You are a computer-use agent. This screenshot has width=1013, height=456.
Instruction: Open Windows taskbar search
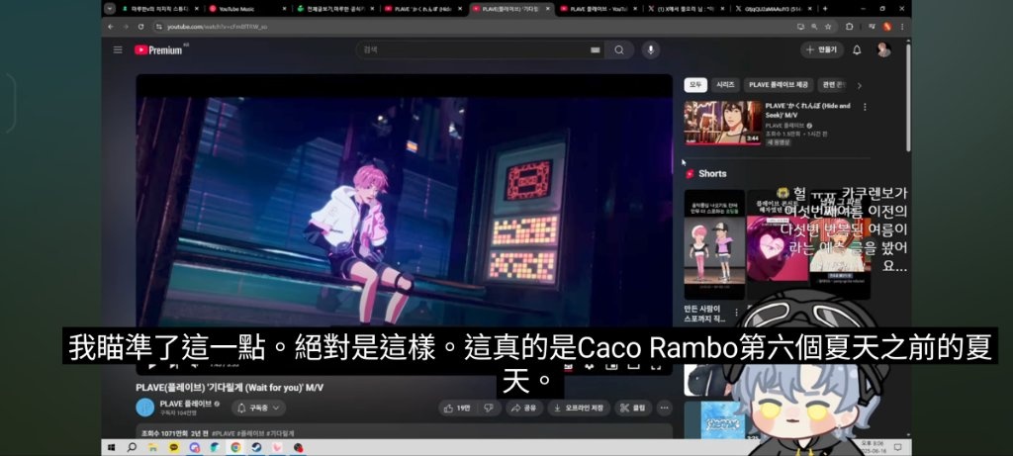[x=132, y=447]
